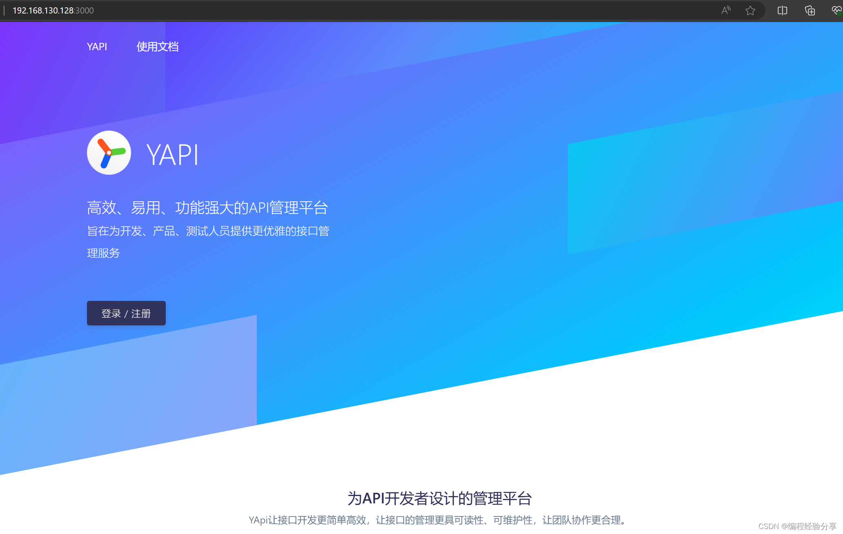Viewport: 843px width, 534px height.
Task: Open the read aloud icon in address bar
Action: pos(726,10)
